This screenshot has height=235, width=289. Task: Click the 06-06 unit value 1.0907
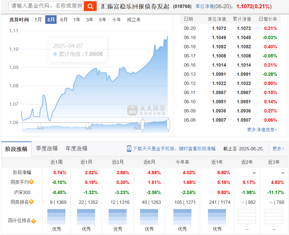[x=219, y=120]
